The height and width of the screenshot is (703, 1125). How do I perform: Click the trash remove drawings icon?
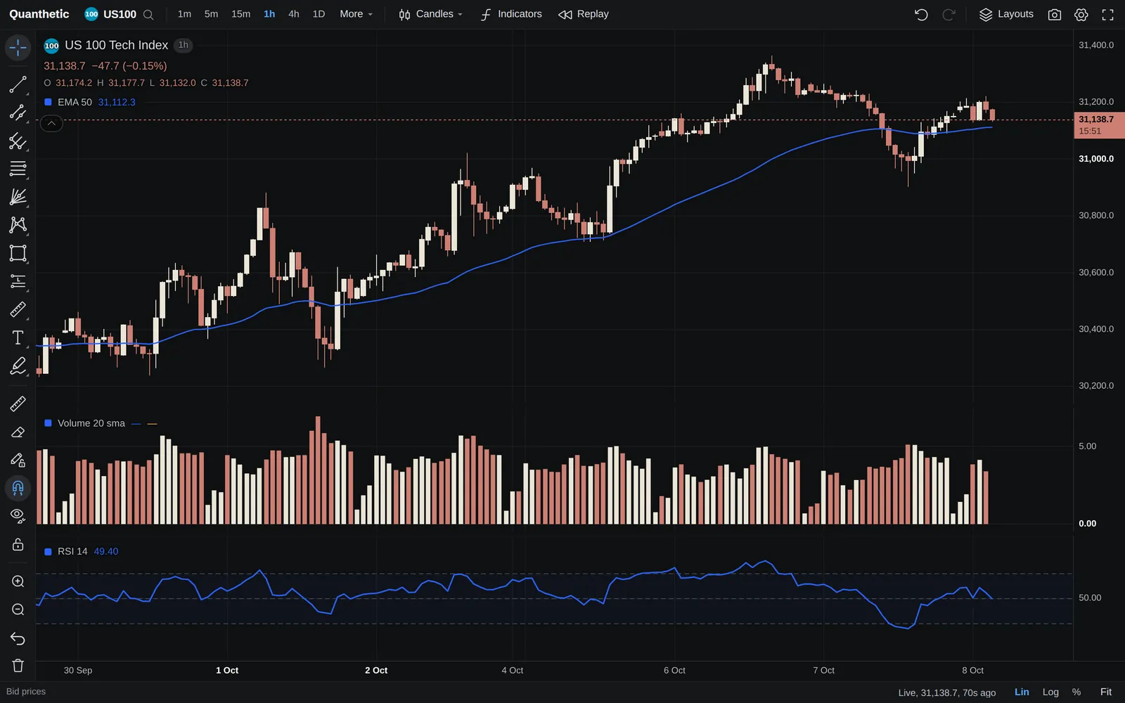pyautogui.click(x=18, y=666)
